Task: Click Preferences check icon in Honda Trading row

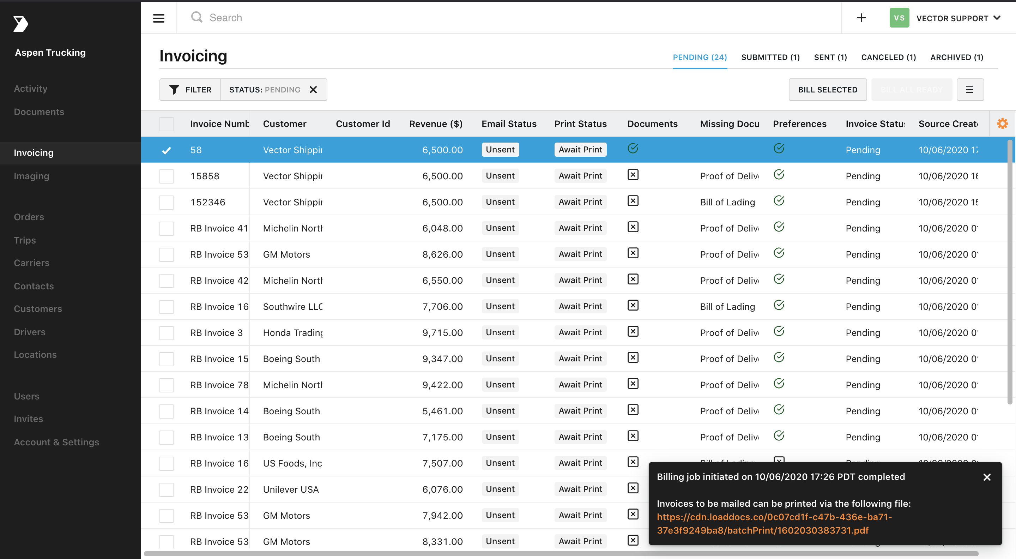Action: [x=779, y=331]
